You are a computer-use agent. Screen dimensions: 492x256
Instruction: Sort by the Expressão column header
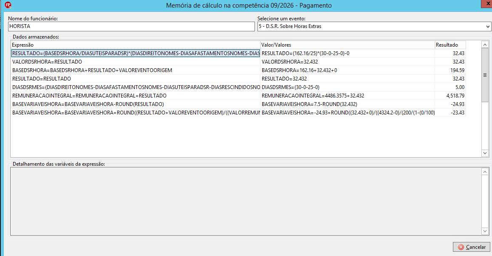tap(135, 45)
